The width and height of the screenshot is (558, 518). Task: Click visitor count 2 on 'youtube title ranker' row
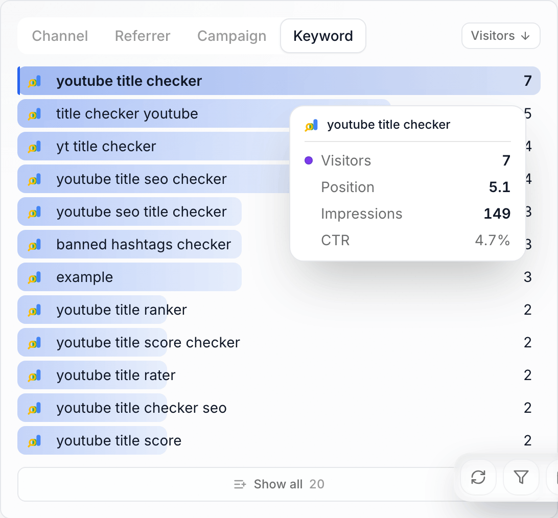coord(528,310)
